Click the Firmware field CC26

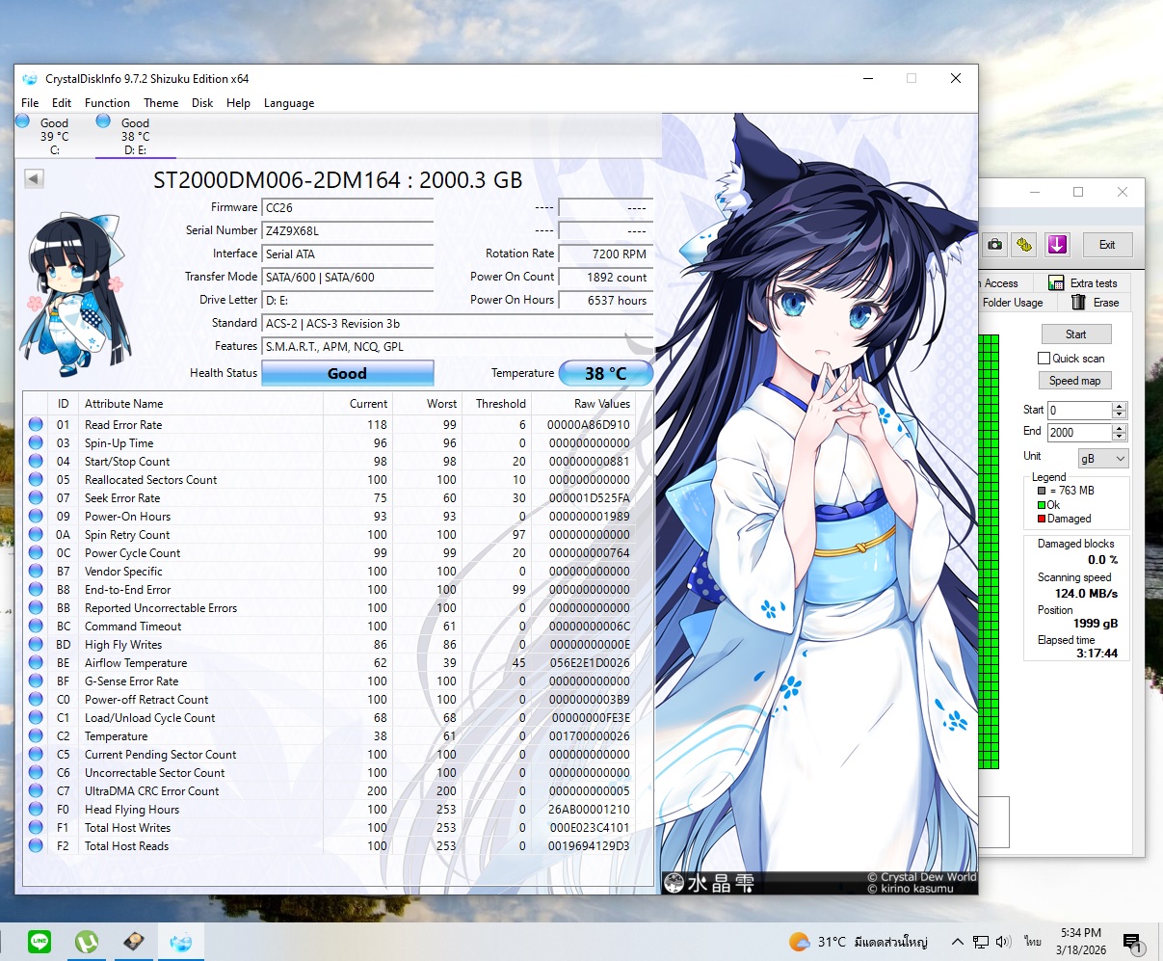tap(348, 208)
